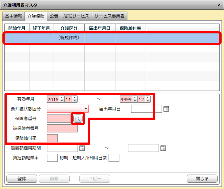Open the 居宅サービス tab

point(76,16)
